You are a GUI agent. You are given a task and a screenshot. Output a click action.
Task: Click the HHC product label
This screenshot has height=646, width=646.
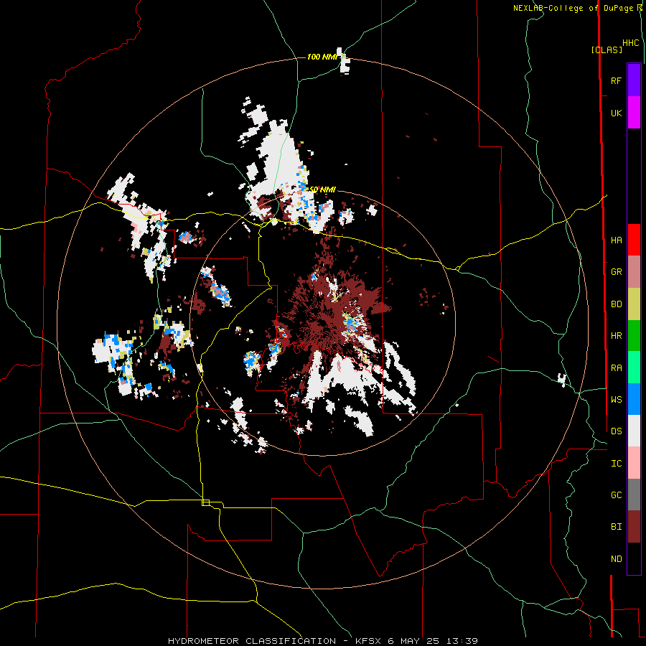(630, 43)
